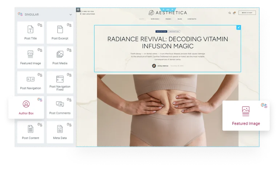Pick the Post Comments widget
277x169 pixels.
[x=60, y=107]
